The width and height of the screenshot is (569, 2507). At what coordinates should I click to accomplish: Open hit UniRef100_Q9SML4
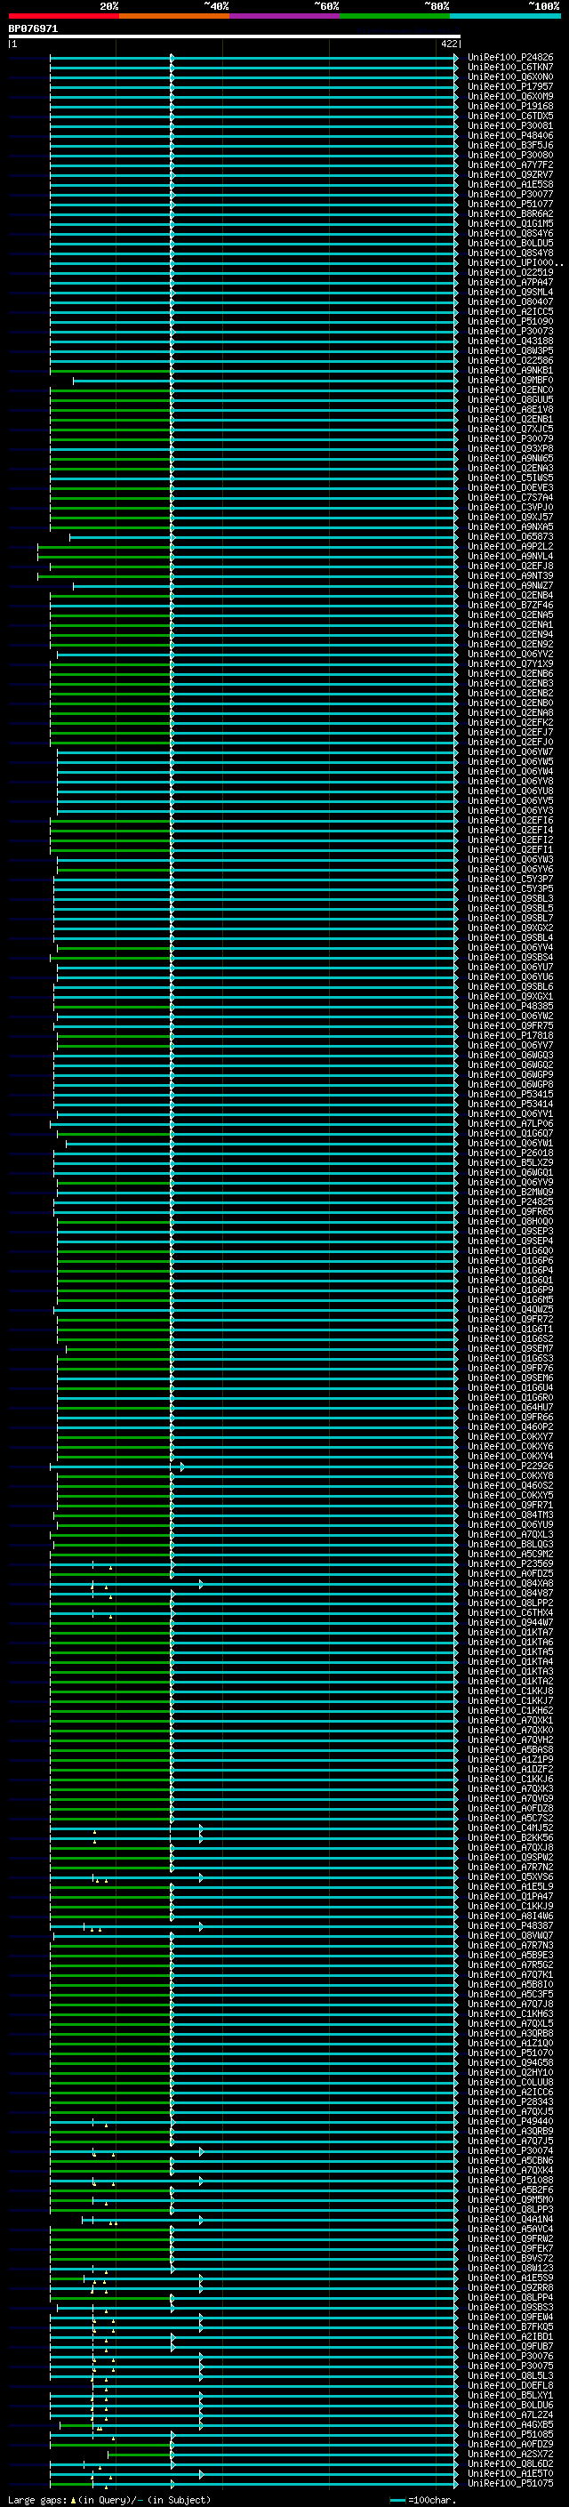point(509,292)
